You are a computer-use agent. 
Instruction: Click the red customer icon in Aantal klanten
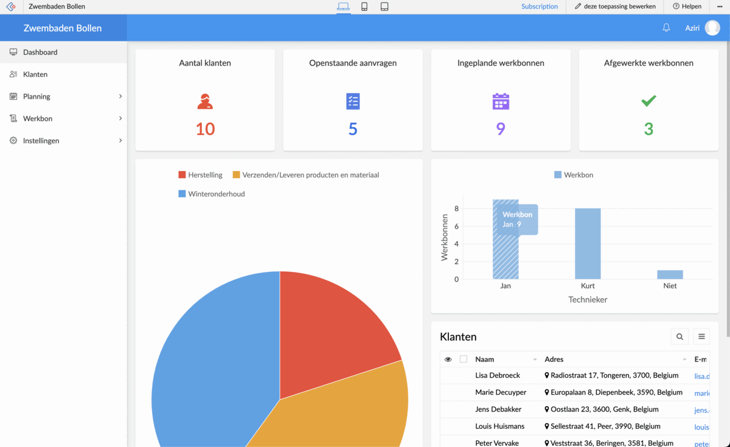[x=205, y=102]
